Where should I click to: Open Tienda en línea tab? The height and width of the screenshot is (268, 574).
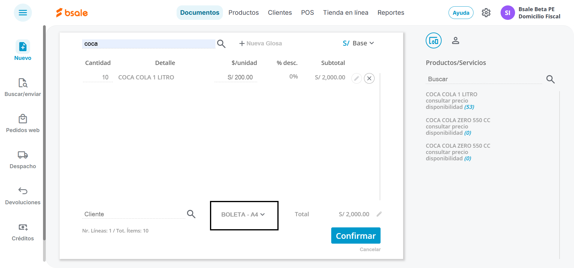(x=346, y=13)
